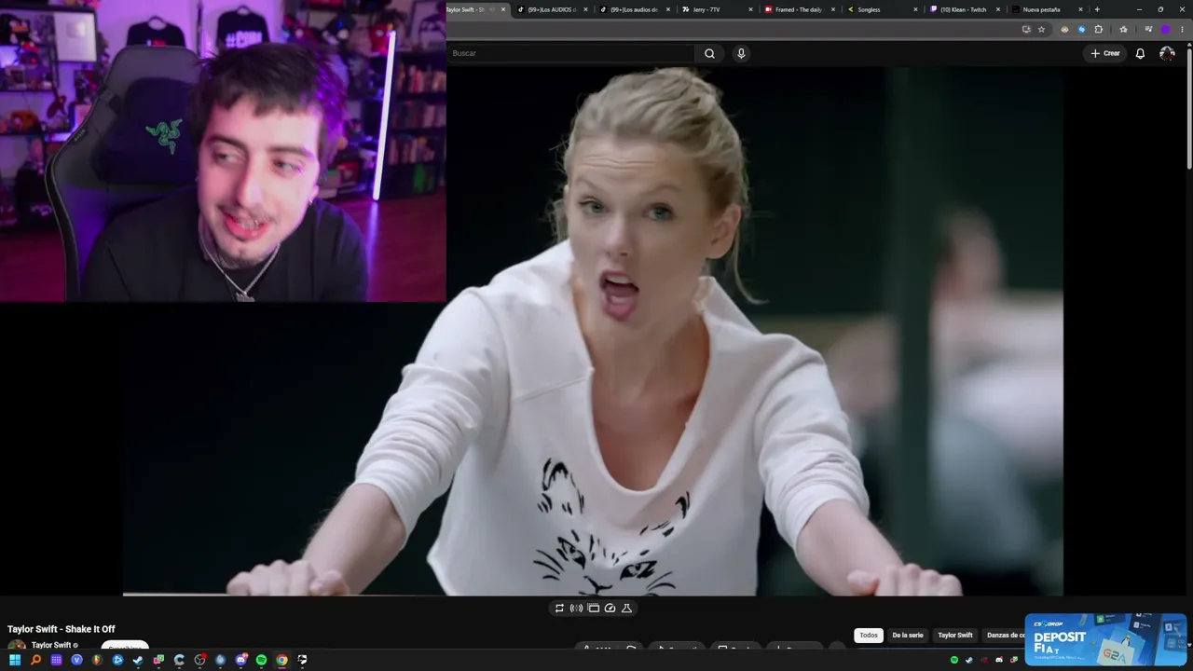Open Discord from the taskbar
This screenshot has width=1193, height=671.
click(x=240, y=660)
